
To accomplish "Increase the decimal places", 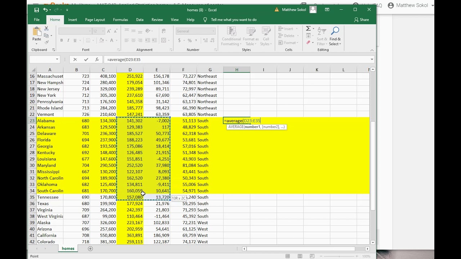I will (x=205, y=40).
